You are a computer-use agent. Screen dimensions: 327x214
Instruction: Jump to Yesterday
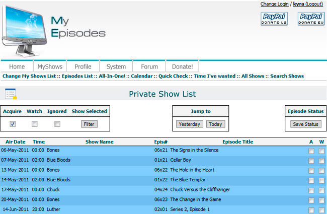[189, 124]
